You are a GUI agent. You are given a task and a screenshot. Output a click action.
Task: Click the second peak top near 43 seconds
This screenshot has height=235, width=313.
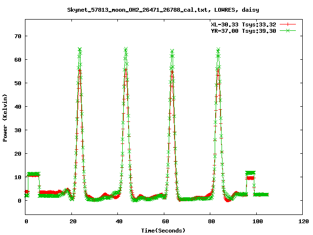coord(126,49)
